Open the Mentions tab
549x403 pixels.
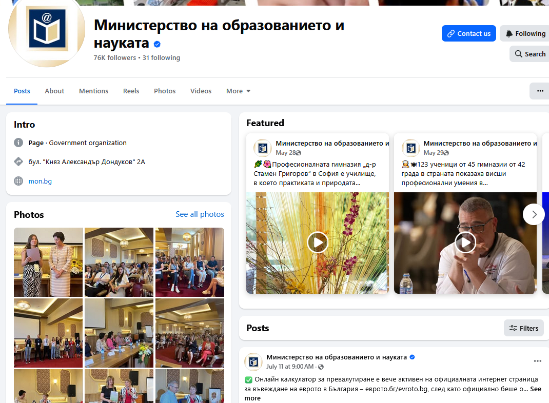click(93, 91)
